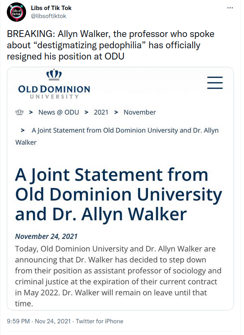Click the chevron arrow before November breadcrumb
This screenshot has height=335, width=244.
tap(116, 112)
